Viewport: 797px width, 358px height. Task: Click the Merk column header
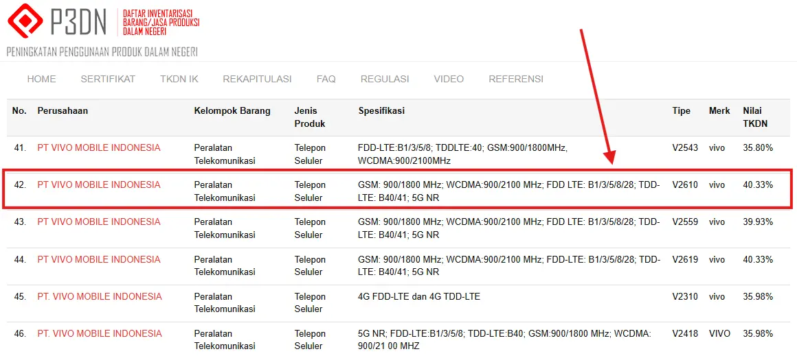coord(719,111)
